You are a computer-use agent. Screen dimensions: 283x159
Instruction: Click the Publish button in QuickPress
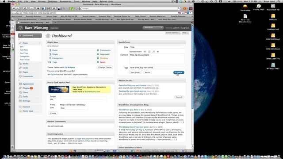pos(179,72)
